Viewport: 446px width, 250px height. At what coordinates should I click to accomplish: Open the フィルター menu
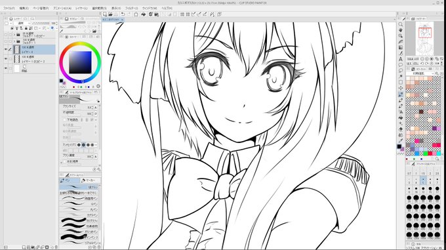click(131, 9)
